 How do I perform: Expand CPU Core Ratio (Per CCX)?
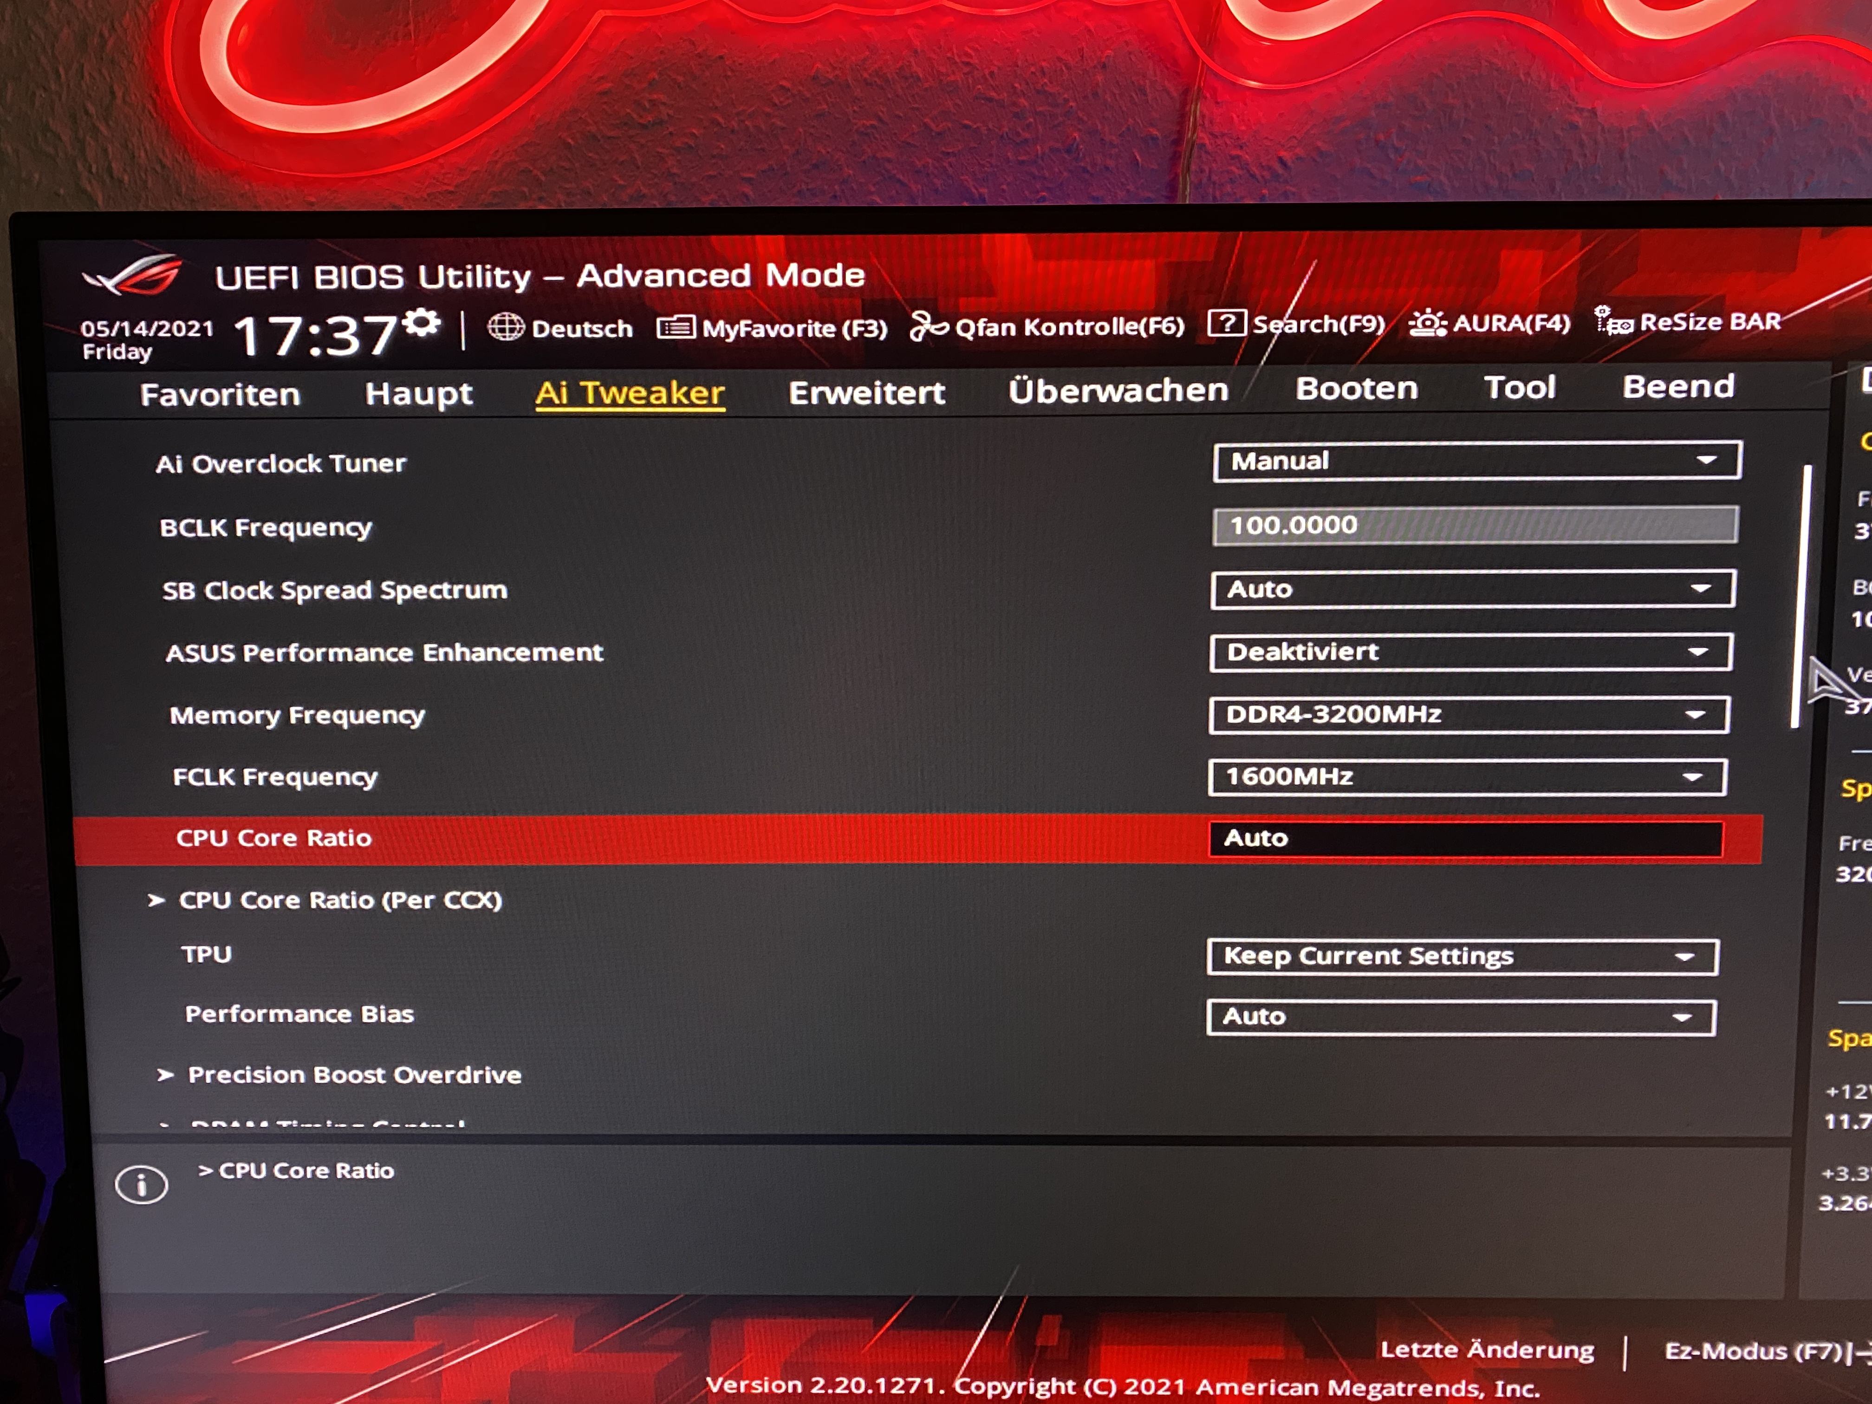coord(341,900)
